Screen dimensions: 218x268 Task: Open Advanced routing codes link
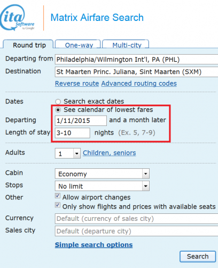coord(139,84)
